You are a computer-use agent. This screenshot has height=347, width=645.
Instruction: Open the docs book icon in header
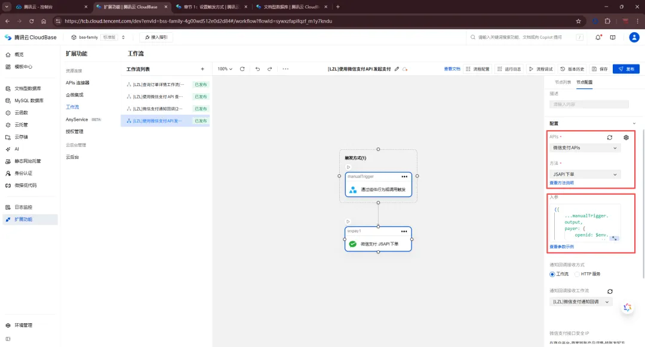pyautogui.click(x=613, y=37)
